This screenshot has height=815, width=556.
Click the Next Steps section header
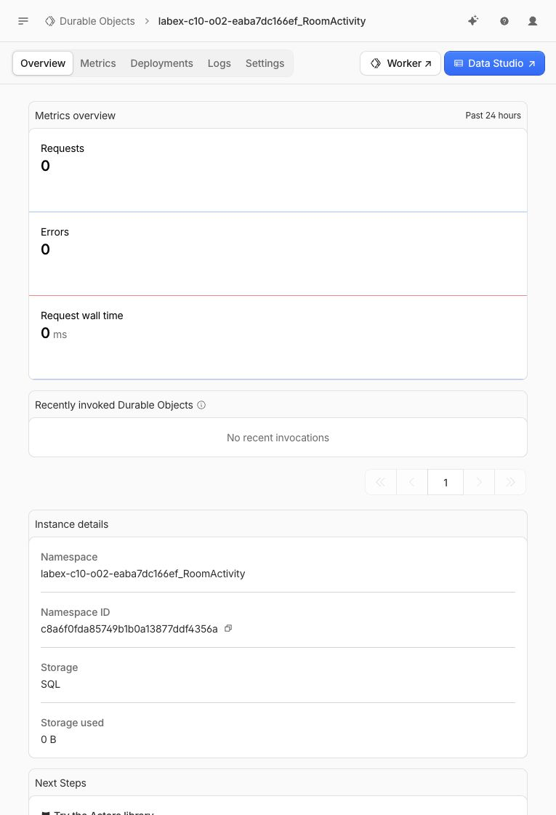[60, 783]
